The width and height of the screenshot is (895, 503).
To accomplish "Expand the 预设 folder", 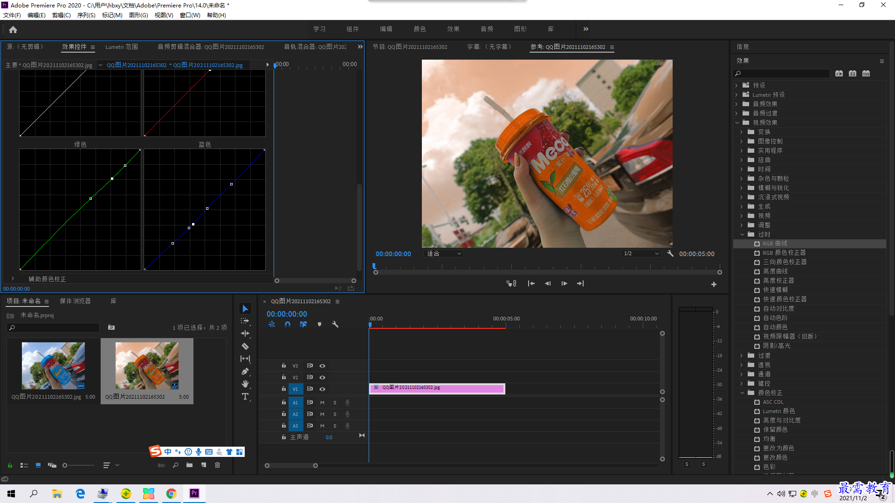I will pyautogui.click(x=737, y=85).
